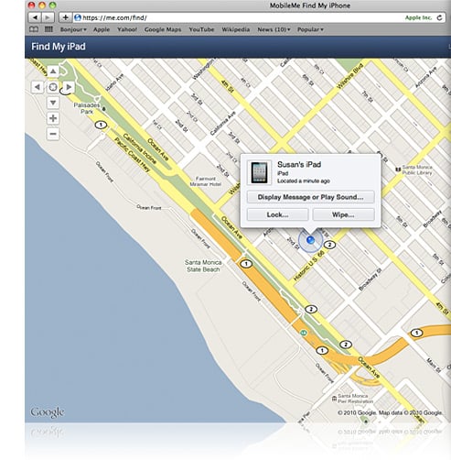This screenshot has width=451, height=460.
Task: Open the Google Maps bookmark
Action: (x=163, y=29)
